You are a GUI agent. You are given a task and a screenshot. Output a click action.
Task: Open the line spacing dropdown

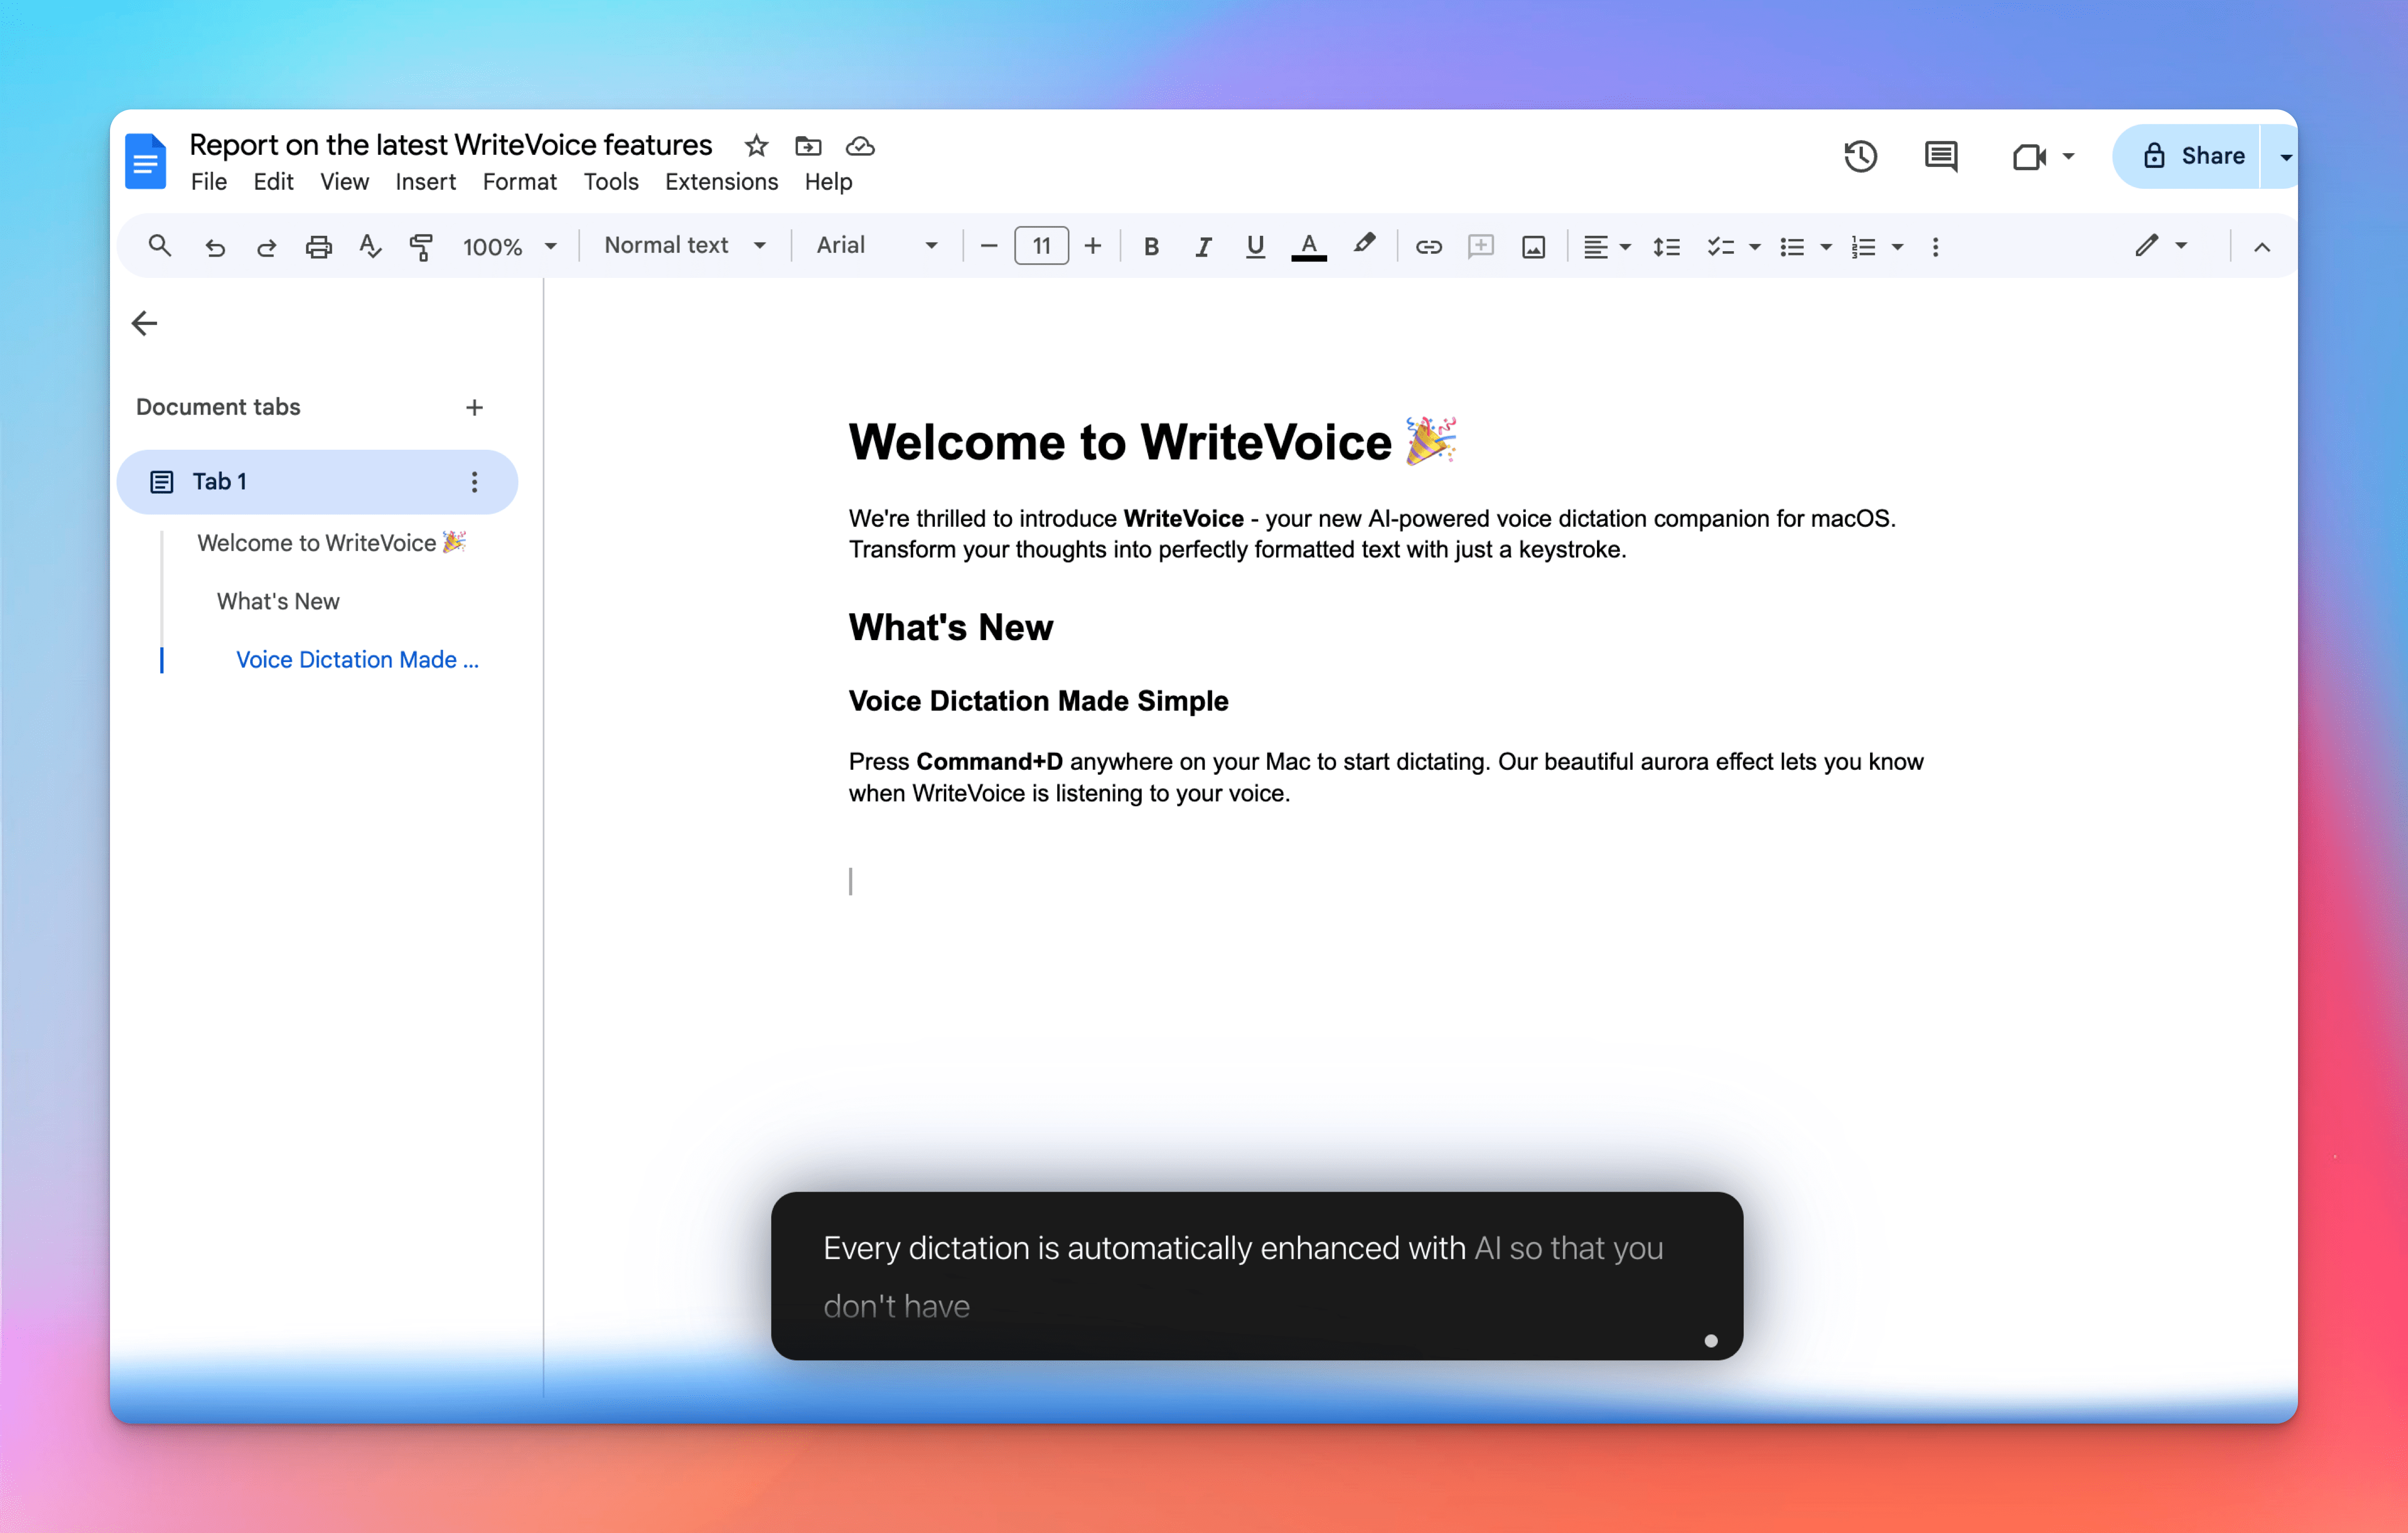(x=1666, y=246)
